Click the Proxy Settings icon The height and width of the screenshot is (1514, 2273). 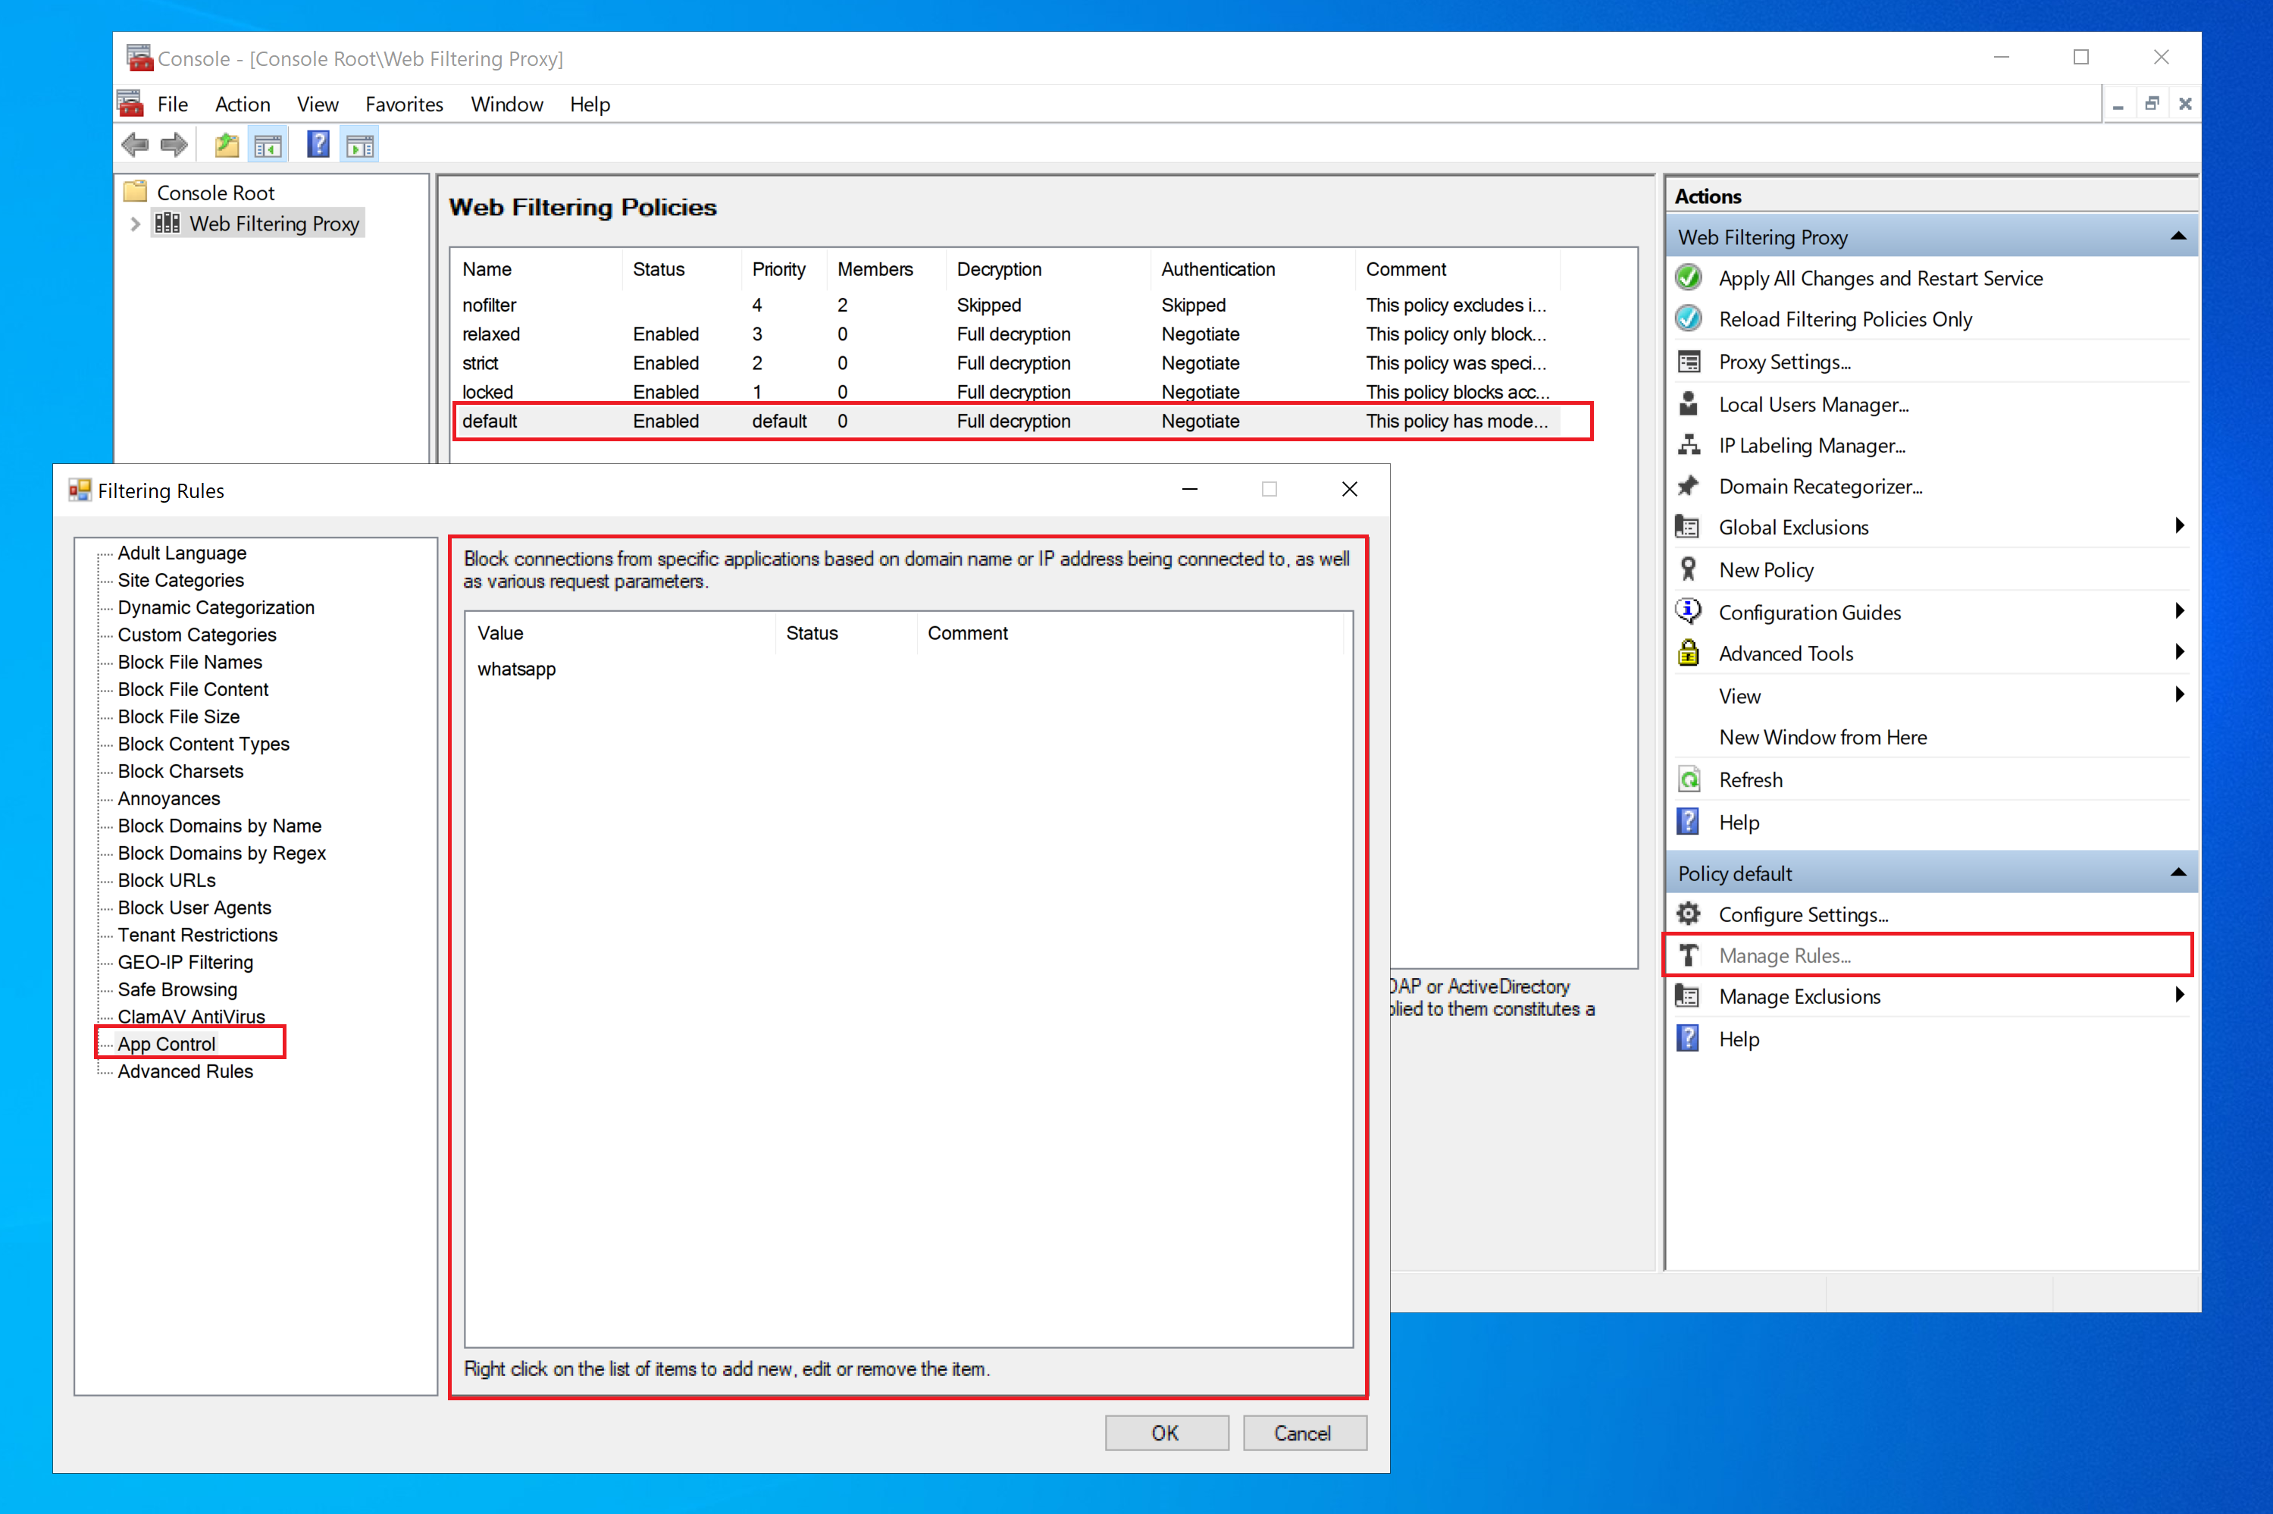(x=1688, y=362)
